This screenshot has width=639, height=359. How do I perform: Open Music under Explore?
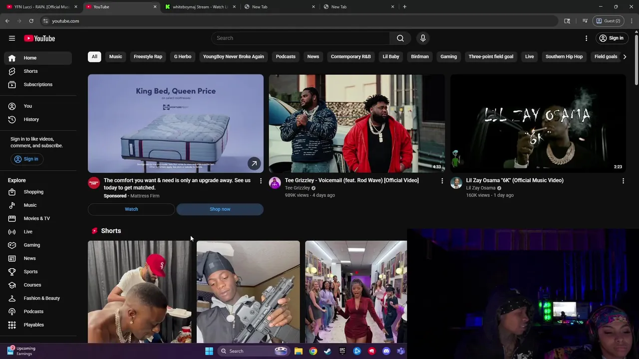(38, 205)
